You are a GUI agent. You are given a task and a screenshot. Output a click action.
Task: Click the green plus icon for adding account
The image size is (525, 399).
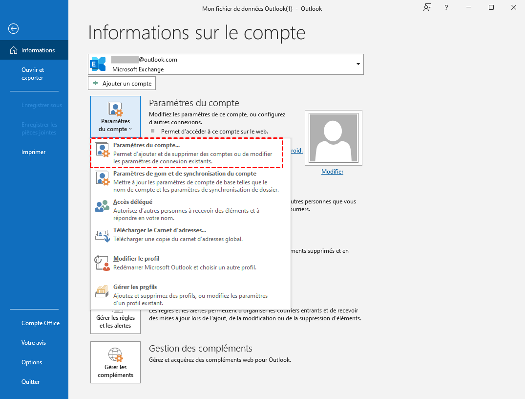click(x=95, y=83)
